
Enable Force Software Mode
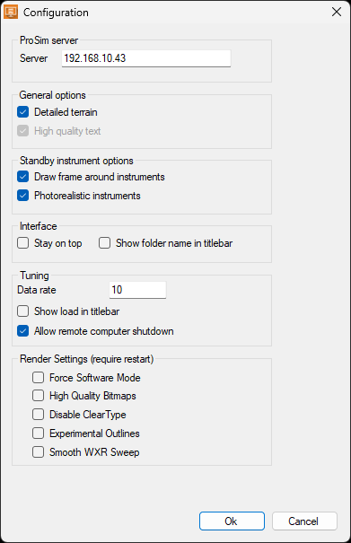coord(38,377)
